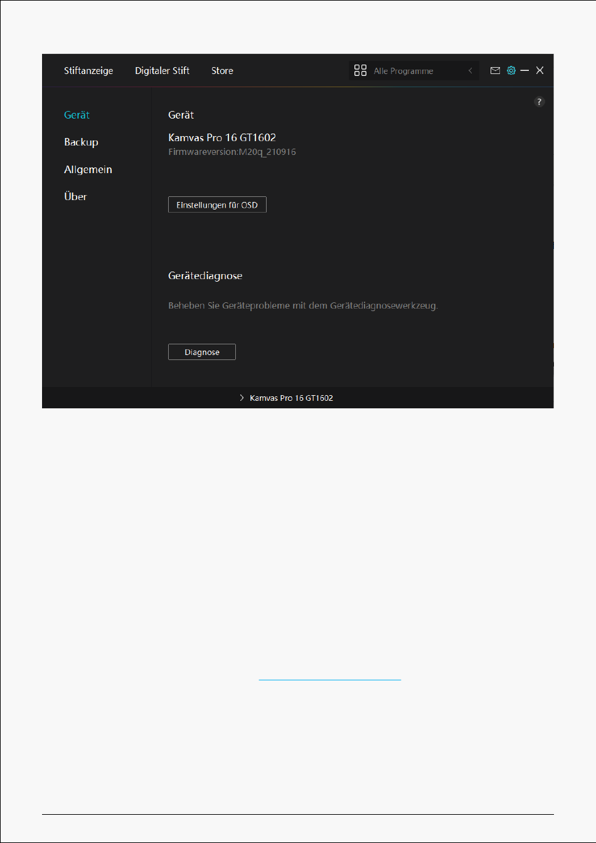
Task: Open the Über section
Action: (75, 196)
